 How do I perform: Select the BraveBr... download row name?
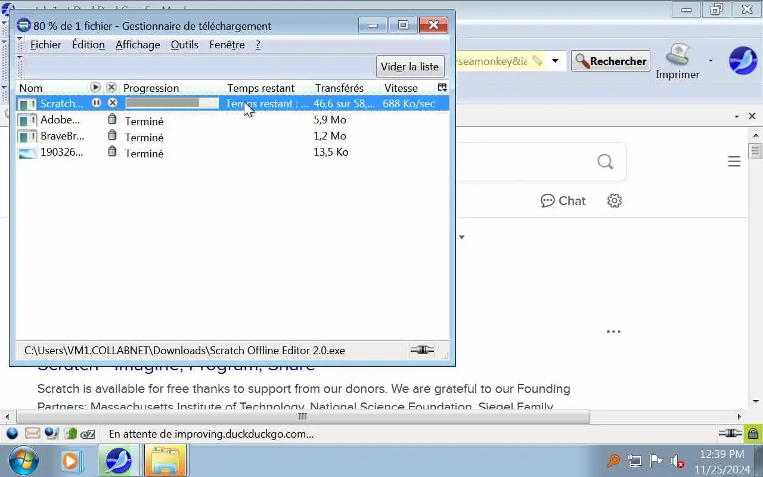click(62, 135)
